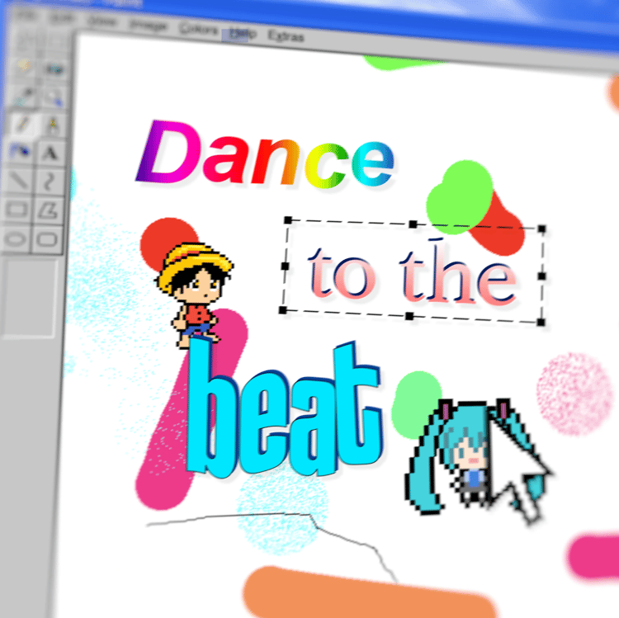Select the Ellipse shape tool
This screenshot has height=618, width=619.
[16, 238]
